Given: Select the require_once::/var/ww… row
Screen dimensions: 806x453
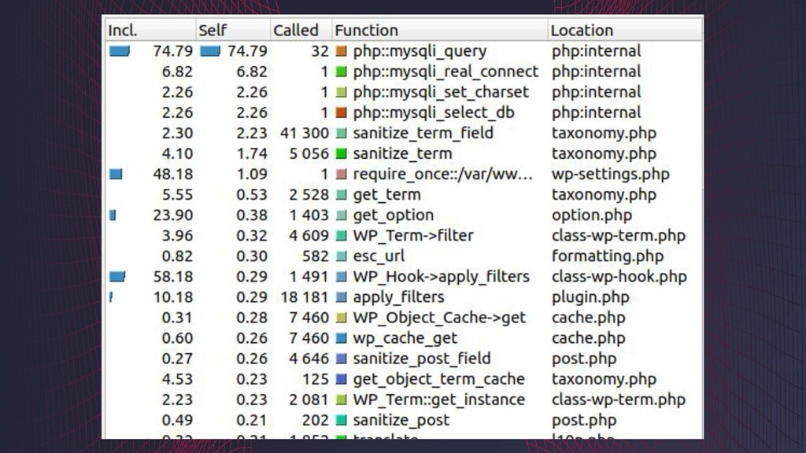Looking at the screenshot, I should tap(442, 174).
